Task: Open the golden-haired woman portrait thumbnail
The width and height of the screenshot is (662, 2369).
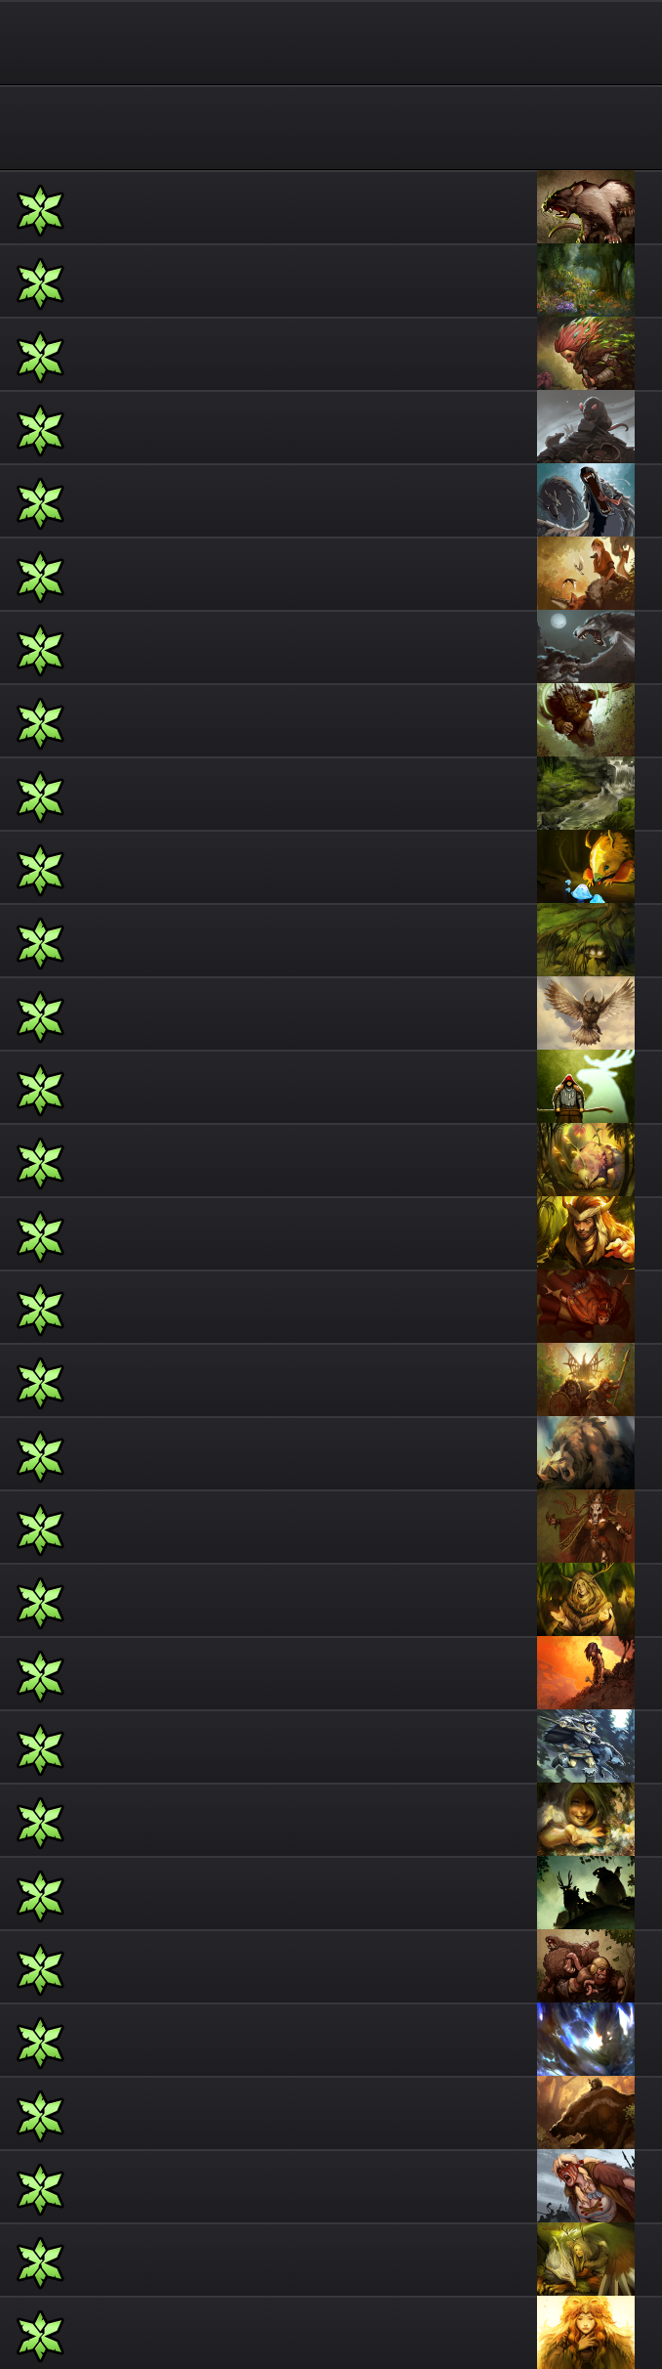Action: (x=586, y=2333)
